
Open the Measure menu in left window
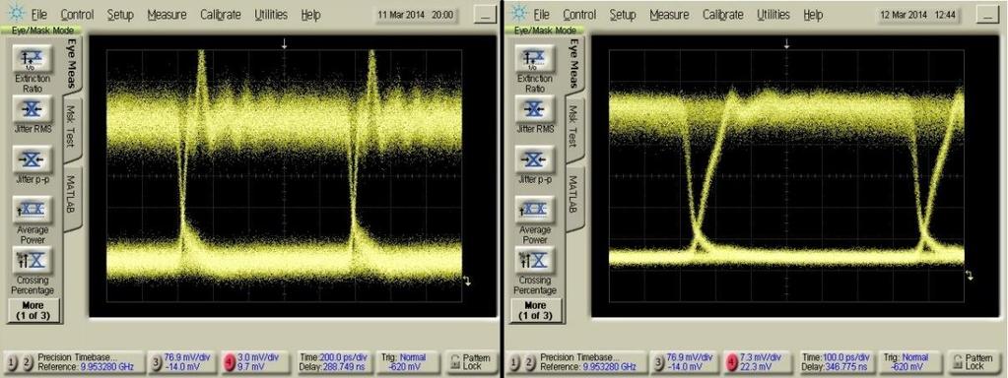pyautogui.click(x=167, y=15)
